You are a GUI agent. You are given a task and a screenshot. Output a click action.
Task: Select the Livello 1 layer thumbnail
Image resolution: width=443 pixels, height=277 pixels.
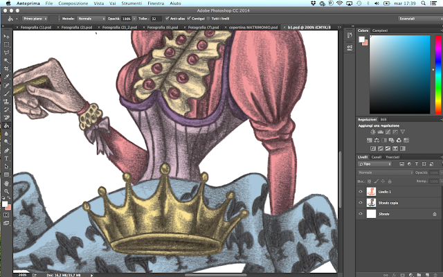click(x=371, y=192)
